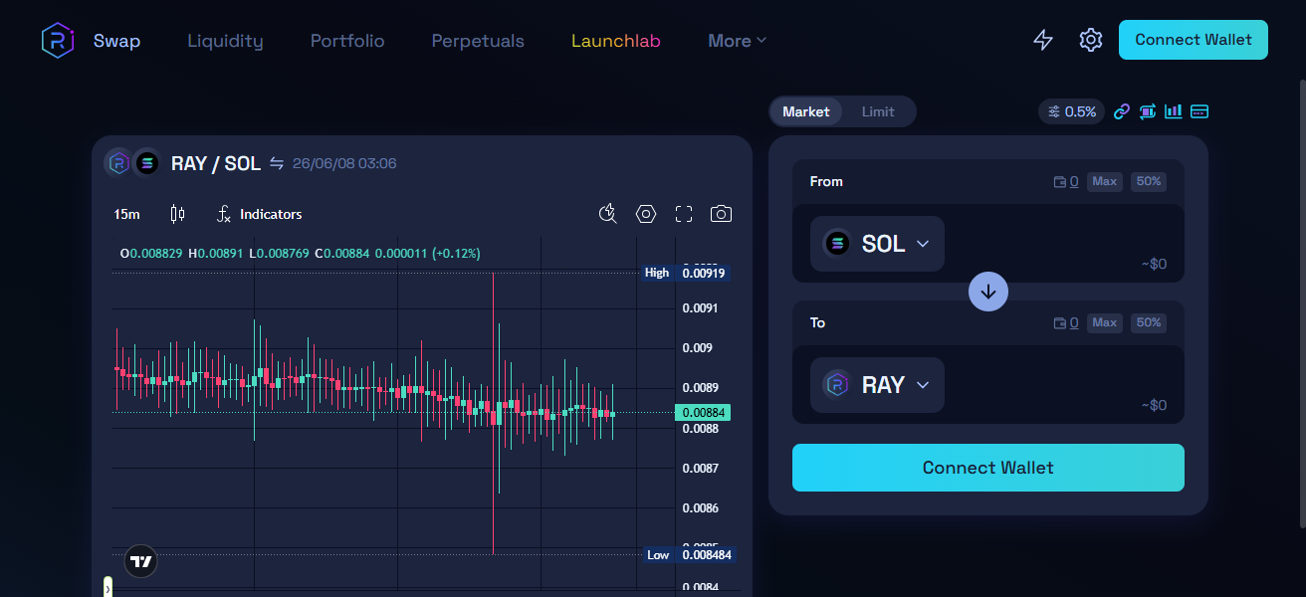This screenshot has height=597, width=1306.
Task: Go to the Swap page
Action: pos(116,41)
